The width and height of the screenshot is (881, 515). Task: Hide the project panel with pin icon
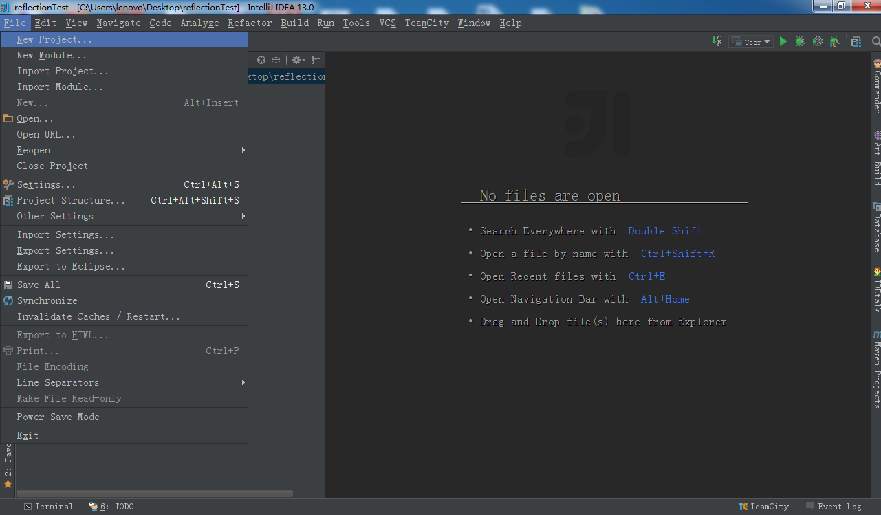click(315, 60)
